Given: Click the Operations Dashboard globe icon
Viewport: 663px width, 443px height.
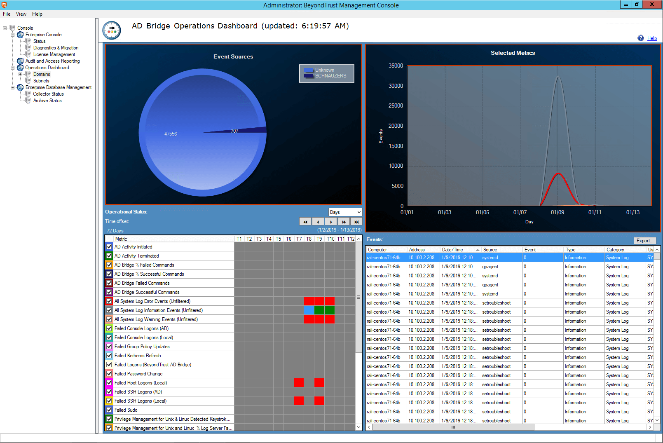Looking at the screenshot, I should point(20,68).
